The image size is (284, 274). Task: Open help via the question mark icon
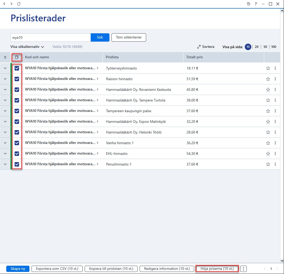click(x=256, y=4)
